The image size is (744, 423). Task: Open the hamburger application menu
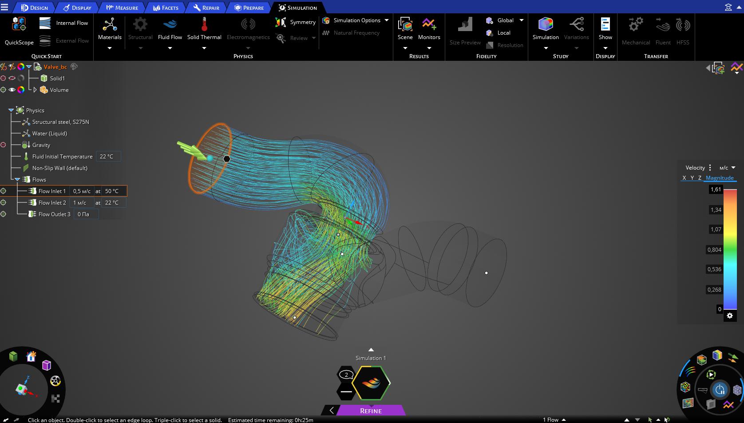(4, 8)
